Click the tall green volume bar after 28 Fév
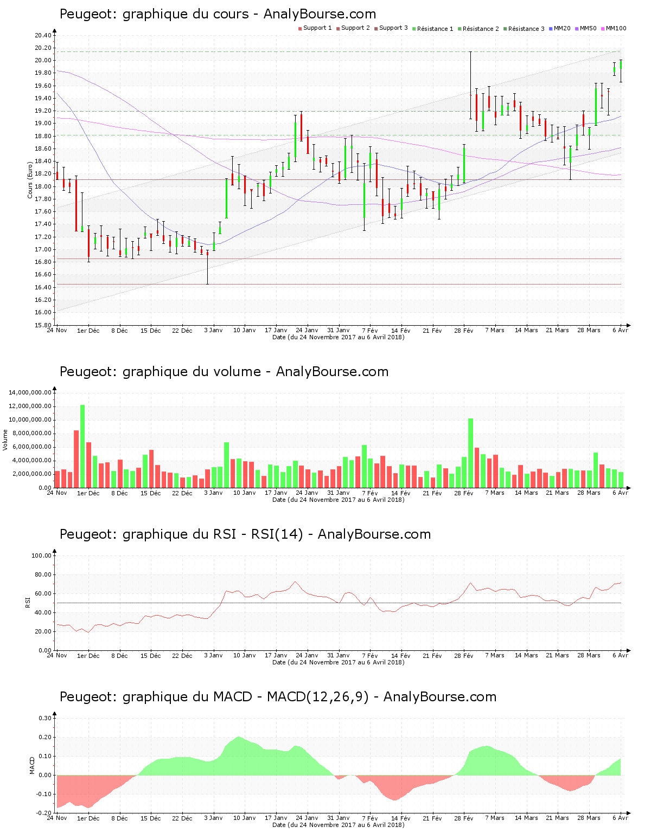The width and height of the screenshot is (651, 840). (470, 453)
